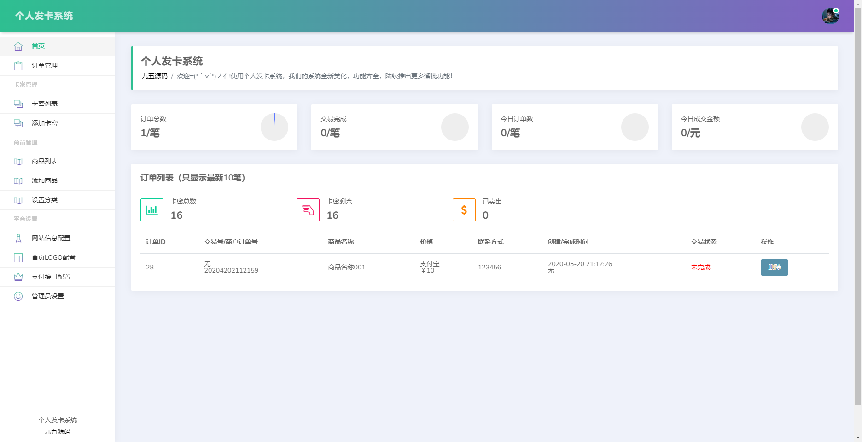Click the 首页LOGO配置 layout icon
862x442 pixels.
pos(18,257)
